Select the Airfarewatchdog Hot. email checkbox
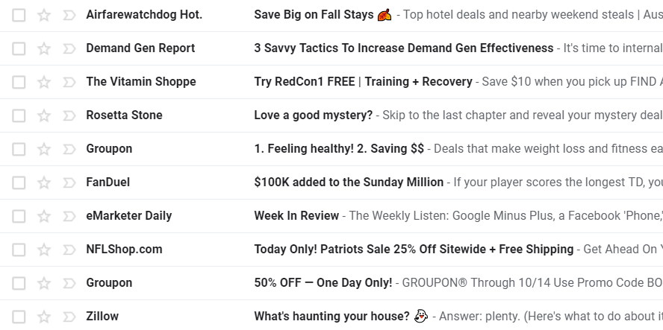Image resolution: width=663 pixels, height=330 pixels. coord(19,15)
